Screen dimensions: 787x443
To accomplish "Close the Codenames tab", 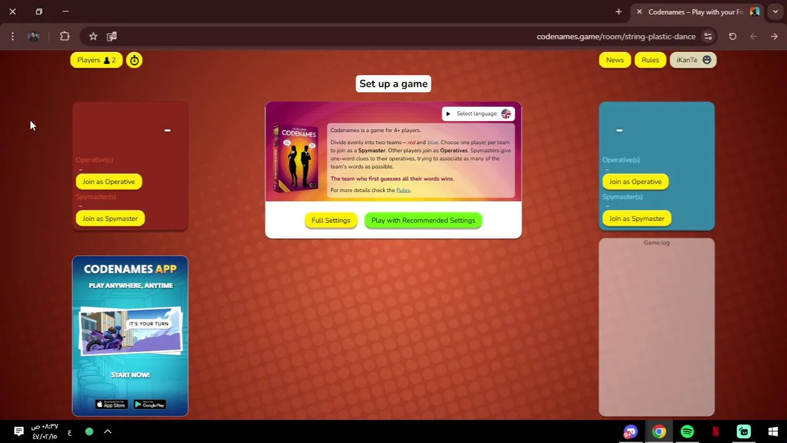I will [639, 12].
